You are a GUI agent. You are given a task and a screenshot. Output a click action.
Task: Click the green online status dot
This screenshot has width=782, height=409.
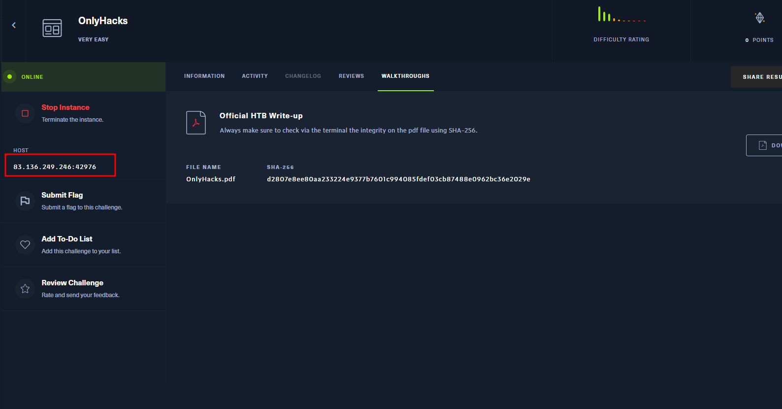coord(9,77)
